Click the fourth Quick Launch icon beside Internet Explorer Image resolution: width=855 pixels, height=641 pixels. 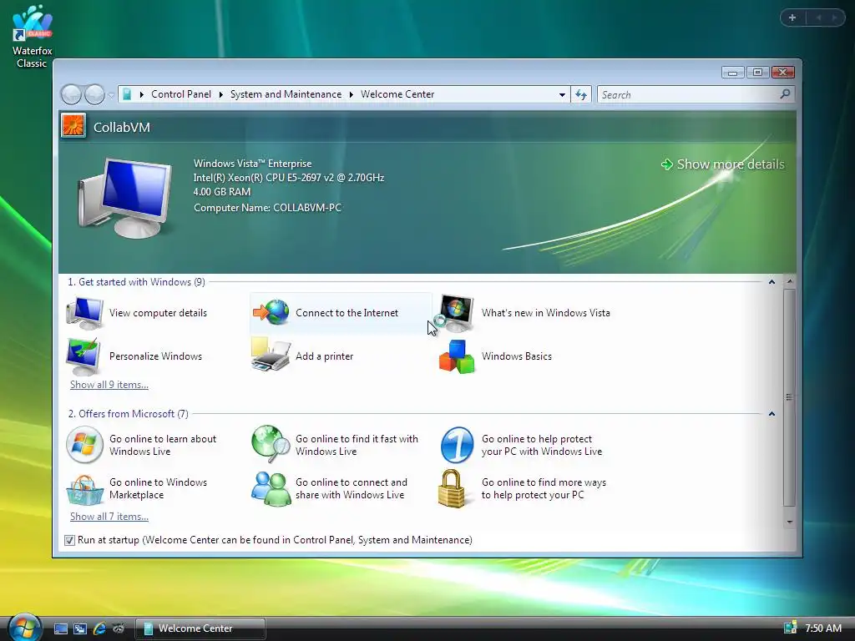click(x=119, y=628)
